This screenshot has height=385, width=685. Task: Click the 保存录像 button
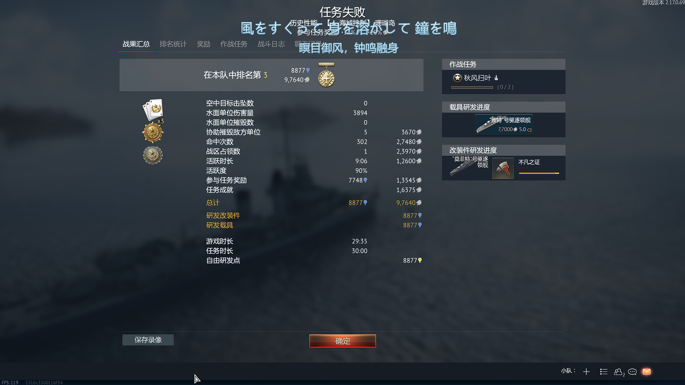pos(148,340)
